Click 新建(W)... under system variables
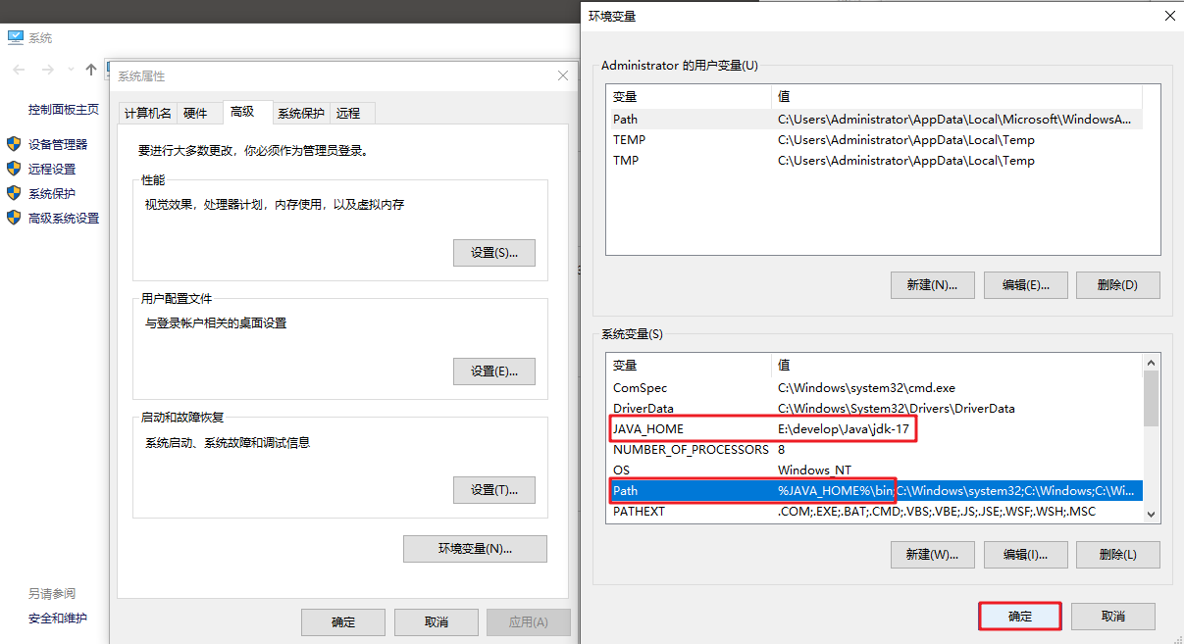Screen dimensions: 1184x644 933,554
